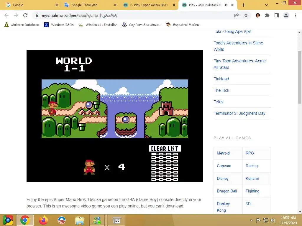Go back to the previous page

click(6, 15)
